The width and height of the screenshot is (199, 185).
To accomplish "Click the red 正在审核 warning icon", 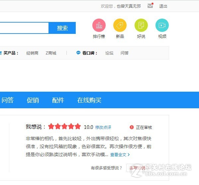I will point(132,127).
